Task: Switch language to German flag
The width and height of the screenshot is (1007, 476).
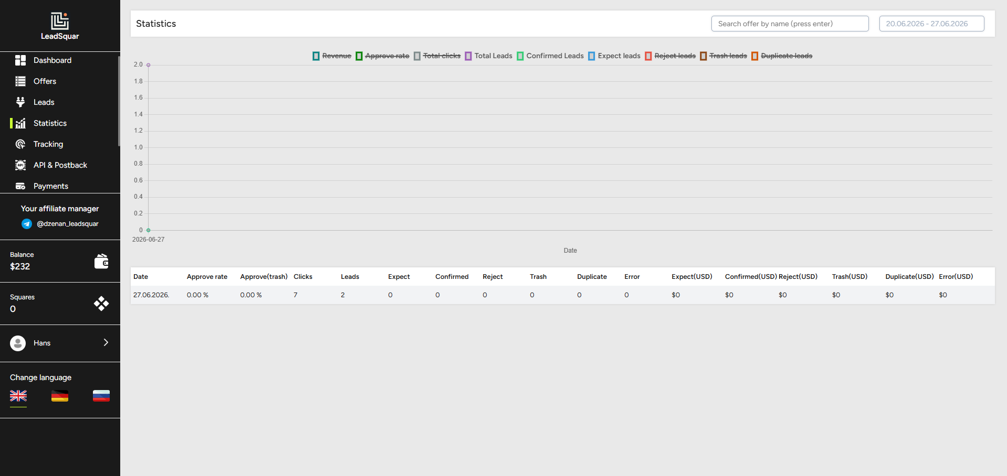Action: click(x=60, y=396)
